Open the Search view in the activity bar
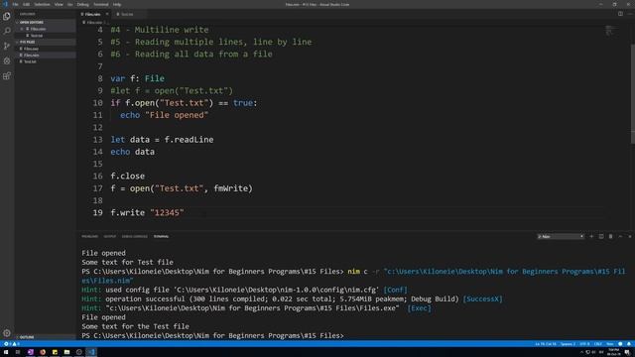 [7, 31]
